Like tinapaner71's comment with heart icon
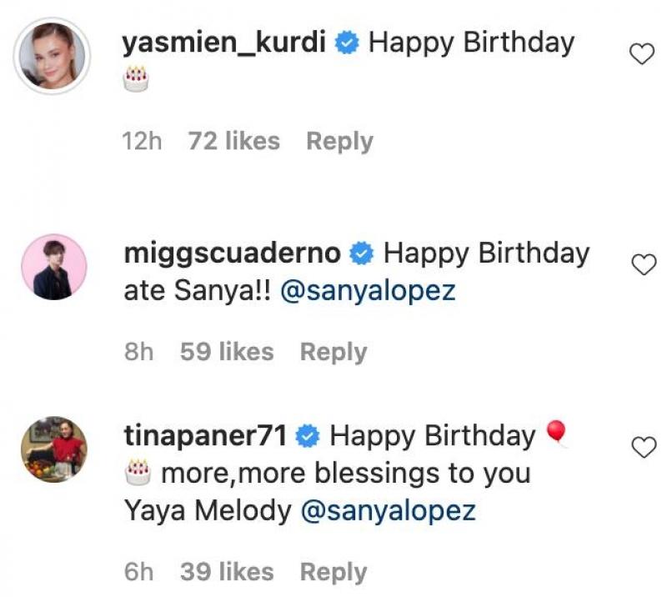 (x=644, y=448)
